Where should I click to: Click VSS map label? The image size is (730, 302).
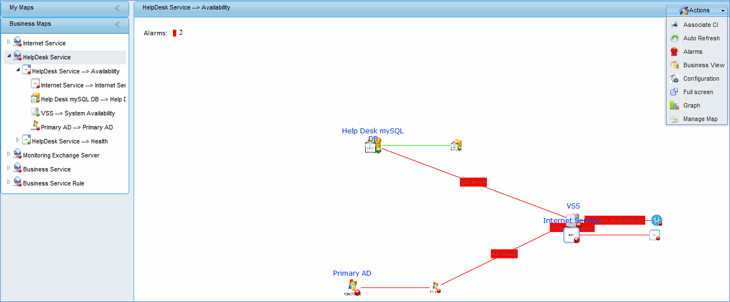click(573, 206)
